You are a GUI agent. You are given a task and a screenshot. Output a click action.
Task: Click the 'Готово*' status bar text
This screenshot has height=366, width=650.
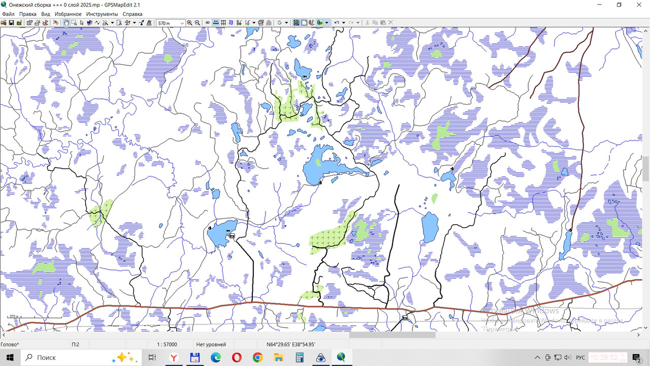pyautogui.click(x=10, y=345)
